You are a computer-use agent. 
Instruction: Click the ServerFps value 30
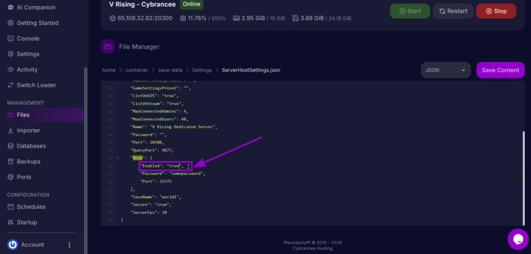point(164,213)
